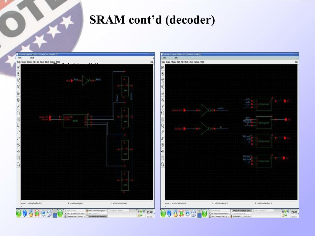Open Tools menu in left sram window
Screen dimensions: 315x236
[x=19, y=62]
